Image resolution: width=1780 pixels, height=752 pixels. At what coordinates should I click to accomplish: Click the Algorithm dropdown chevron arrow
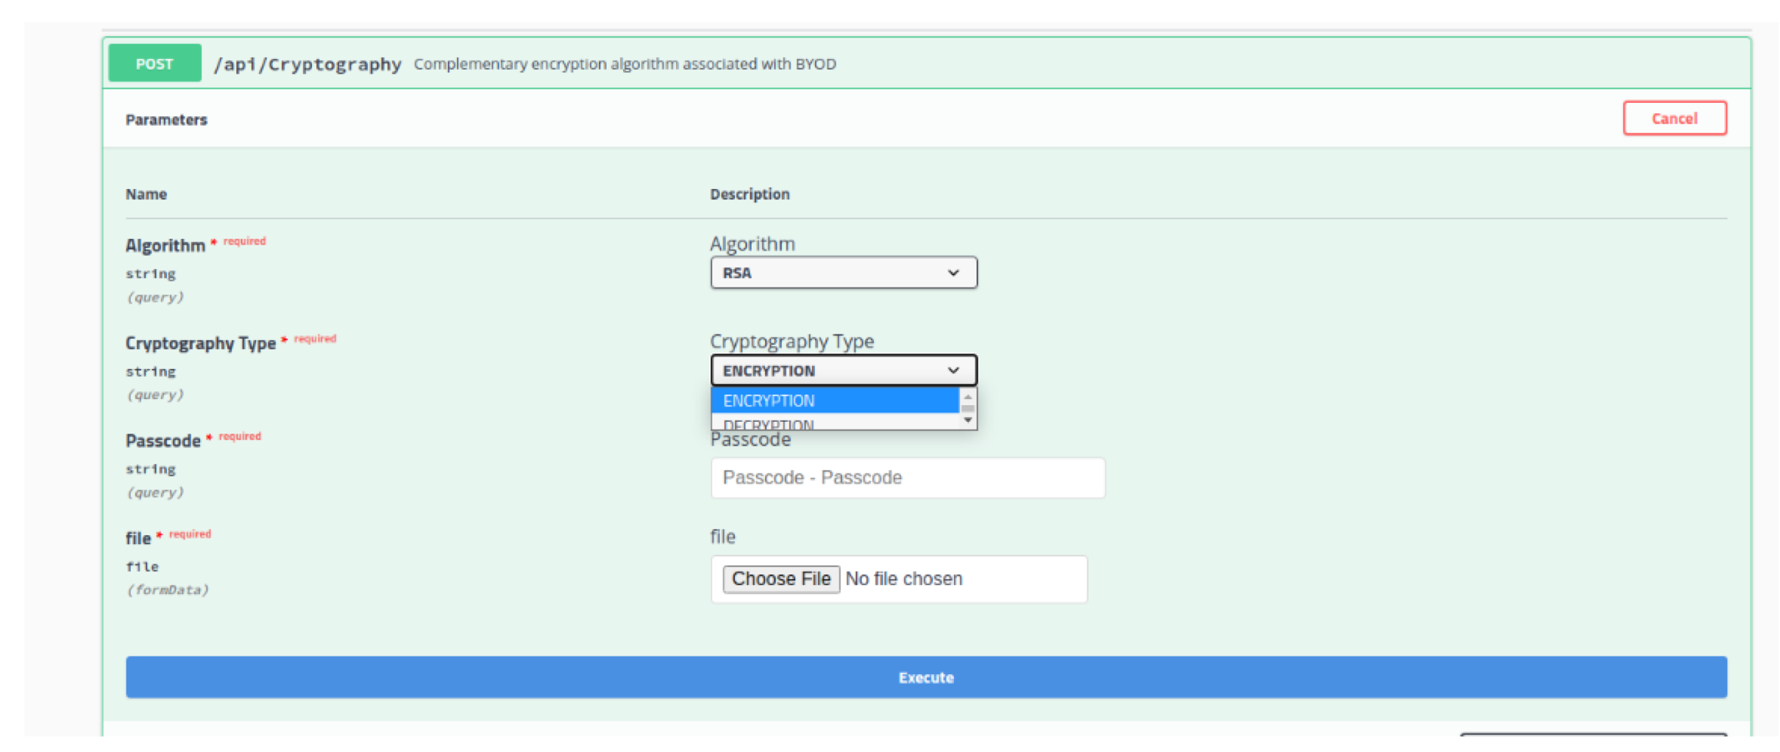953,273
